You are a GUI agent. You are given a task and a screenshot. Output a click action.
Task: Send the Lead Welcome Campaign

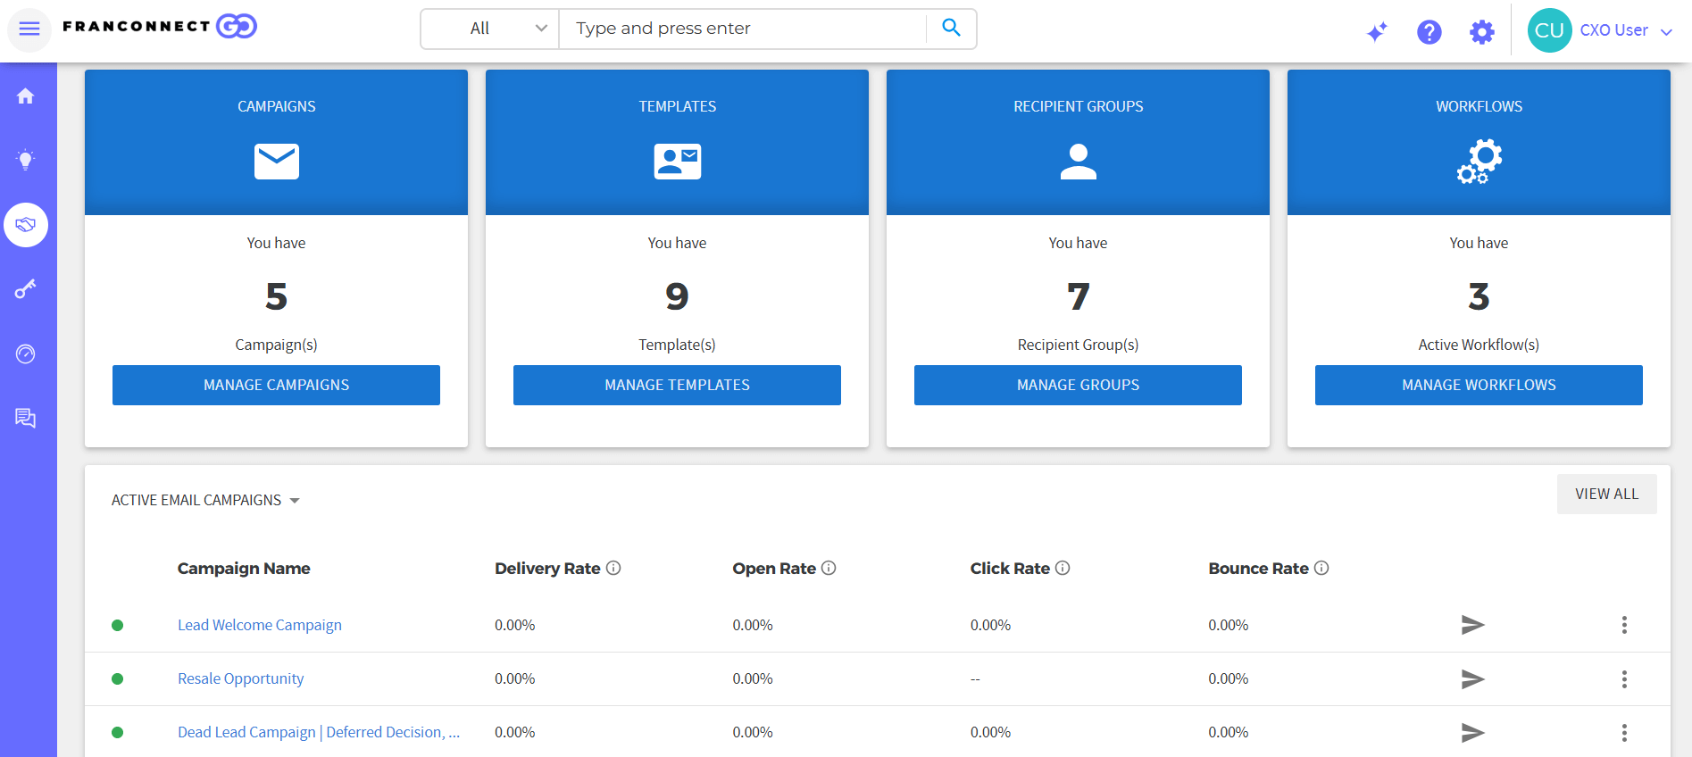coord(1472,625)
